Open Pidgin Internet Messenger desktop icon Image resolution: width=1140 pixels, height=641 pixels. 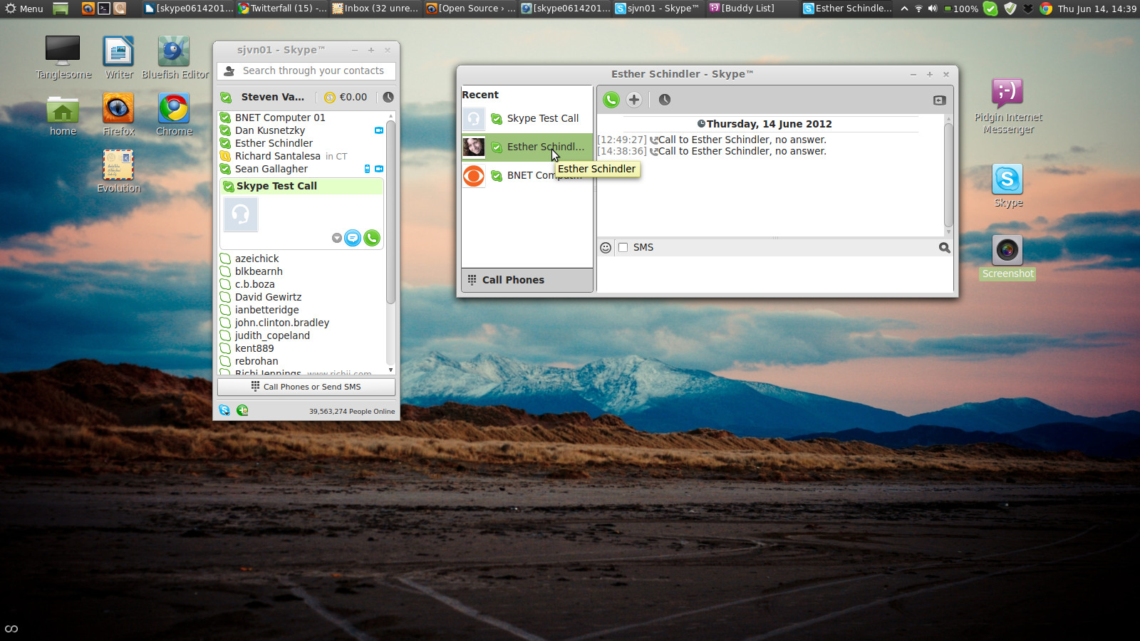pyautogui.click(x=1007, y=106)
